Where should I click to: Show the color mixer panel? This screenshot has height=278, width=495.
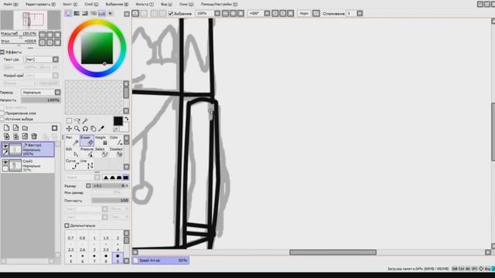(x=94, y=14)
